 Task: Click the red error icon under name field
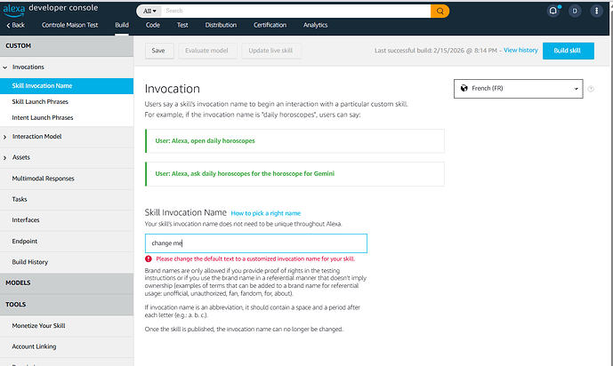149,259
